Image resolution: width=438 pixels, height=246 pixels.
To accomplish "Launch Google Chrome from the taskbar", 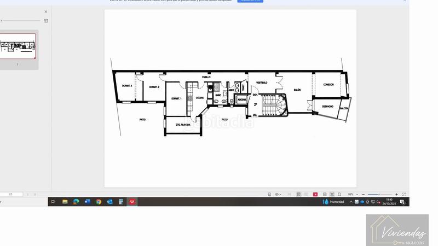I will (99, 202).
